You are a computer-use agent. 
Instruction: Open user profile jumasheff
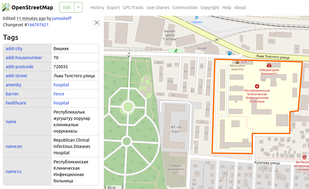pyautogui.click(x=62, y=18)
